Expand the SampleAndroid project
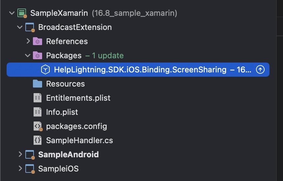Image resolution: width=283 pixels, height=181 pixels. [20, 154]
